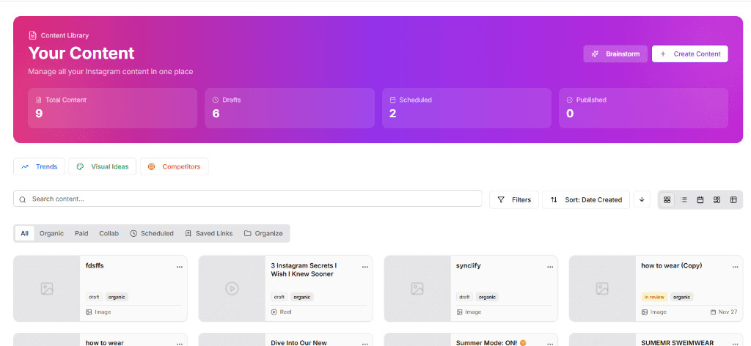The height and width of the screenshot is (346, 751).
Task: Click the Reel thumbnail play icon
Action: pos(232,289)
